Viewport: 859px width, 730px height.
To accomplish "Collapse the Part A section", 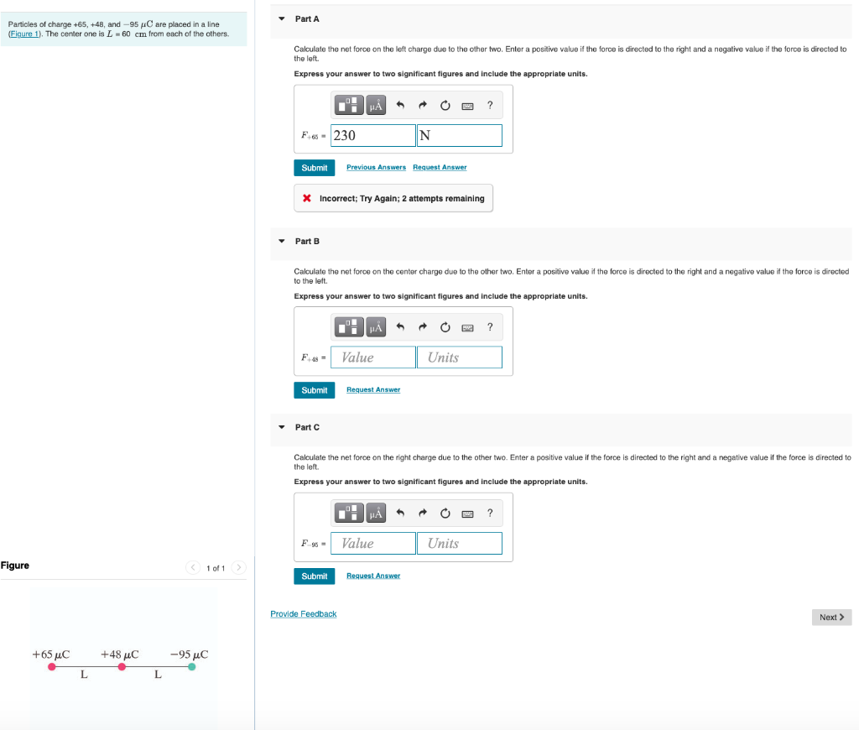I will (280, 18).
